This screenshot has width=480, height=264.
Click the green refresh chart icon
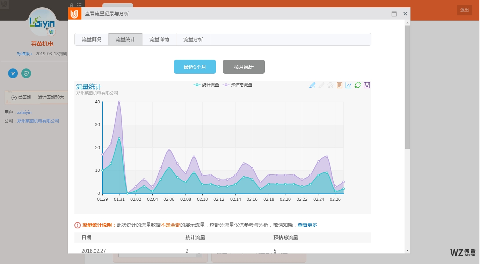pyautogui.click(x=358, y=85)
